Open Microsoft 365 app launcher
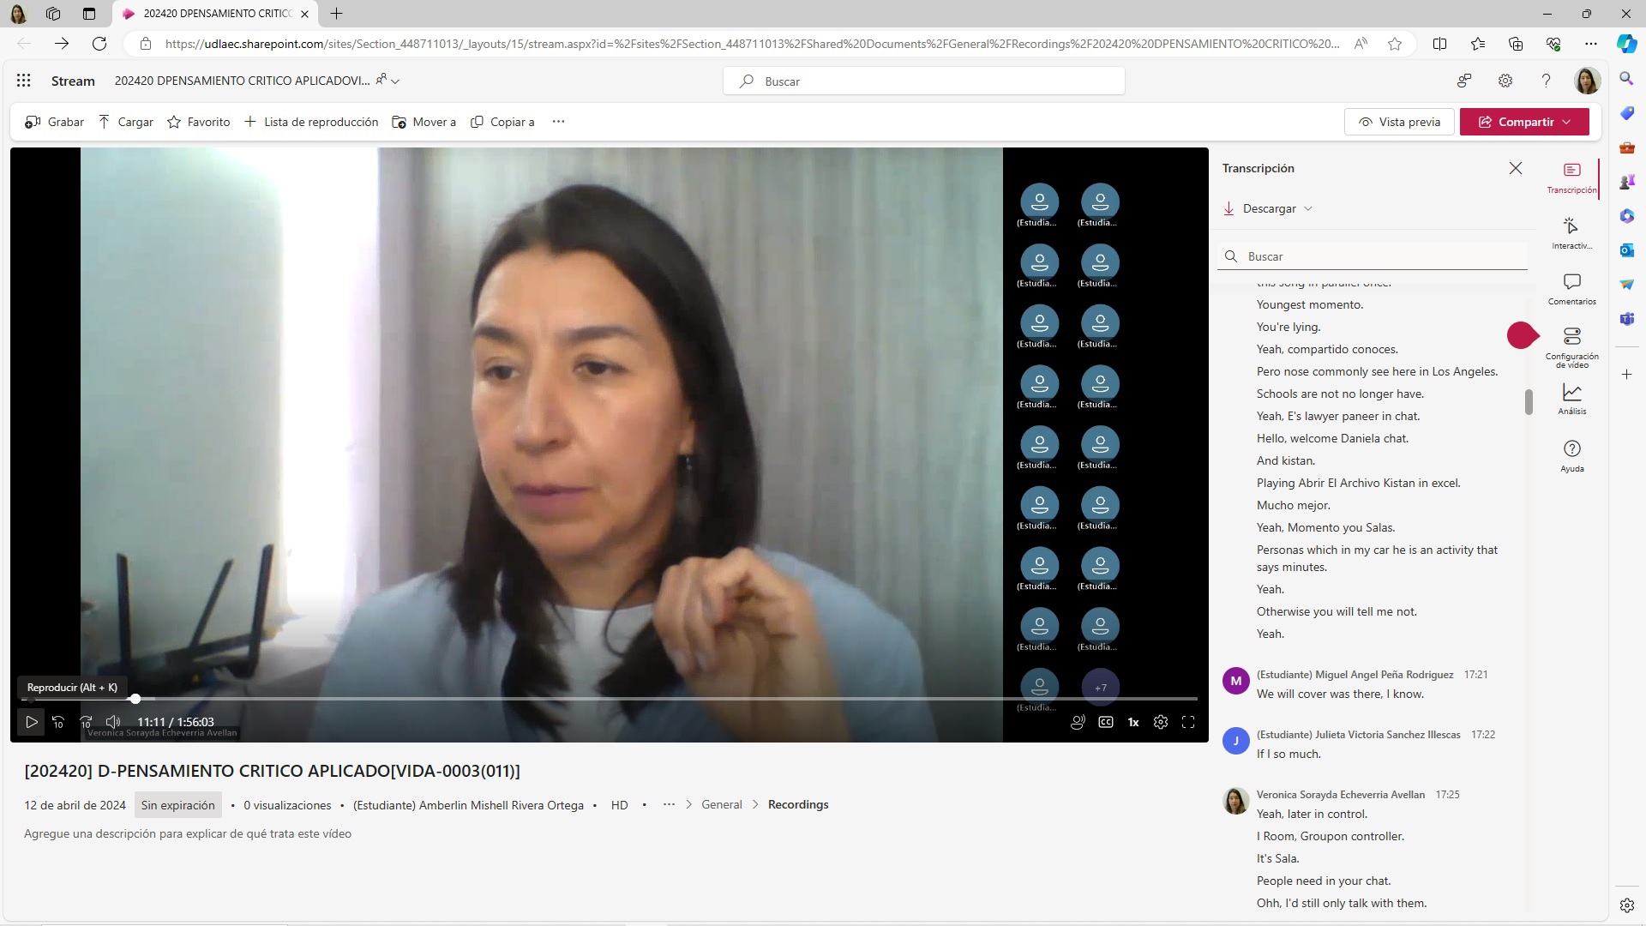 point(24,81)
